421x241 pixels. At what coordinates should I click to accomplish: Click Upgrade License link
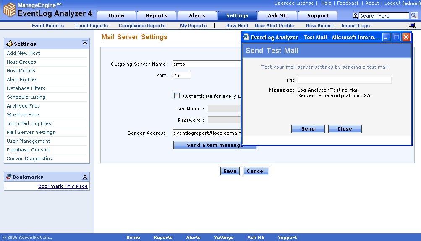294,3
